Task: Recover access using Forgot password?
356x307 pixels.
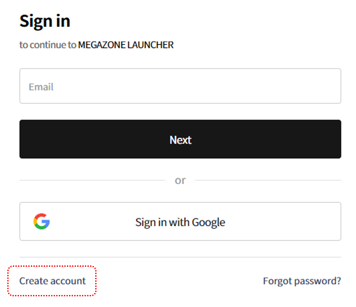Action: 302,281
